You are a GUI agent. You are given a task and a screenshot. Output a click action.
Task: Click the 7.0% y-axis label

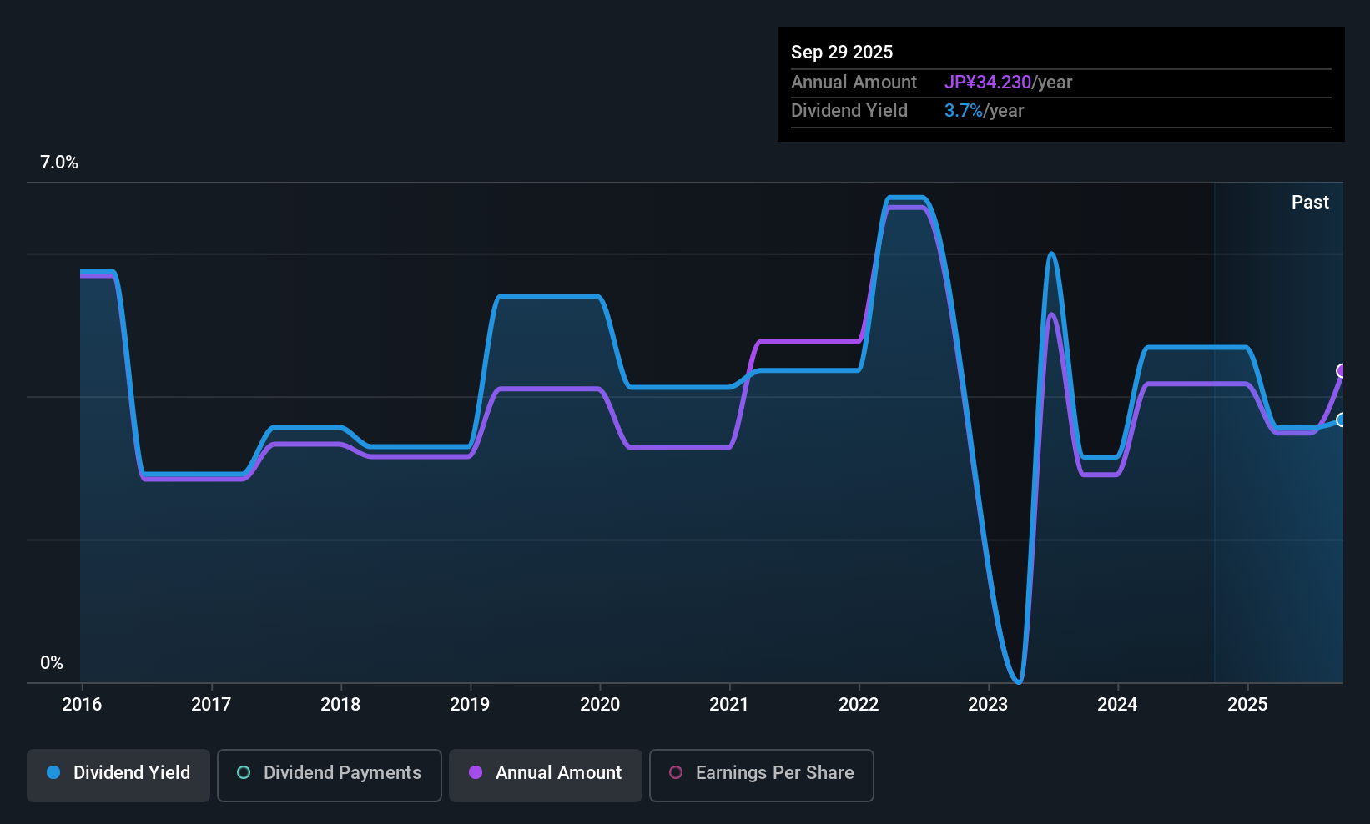click(59, 163)
